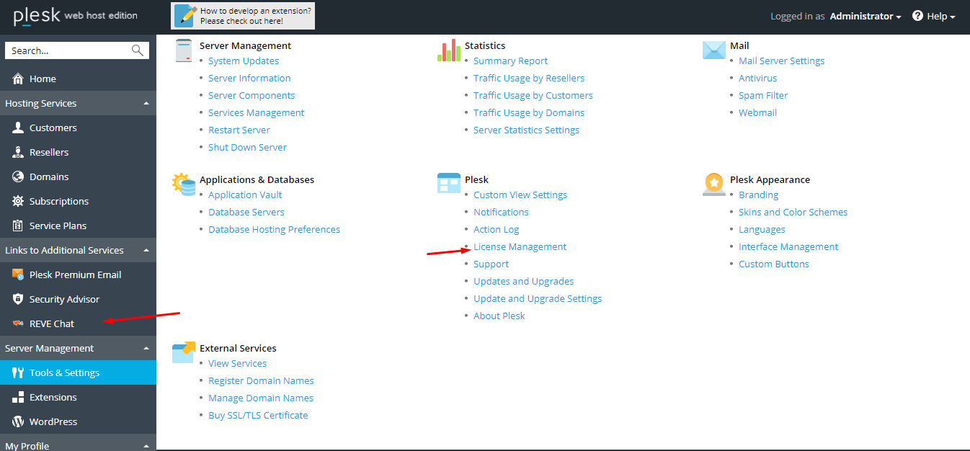Image resolution: width=970 pixels, height=451 pixels.
Task: Click the Plesk section window icon
Action: tap(448, 184)
